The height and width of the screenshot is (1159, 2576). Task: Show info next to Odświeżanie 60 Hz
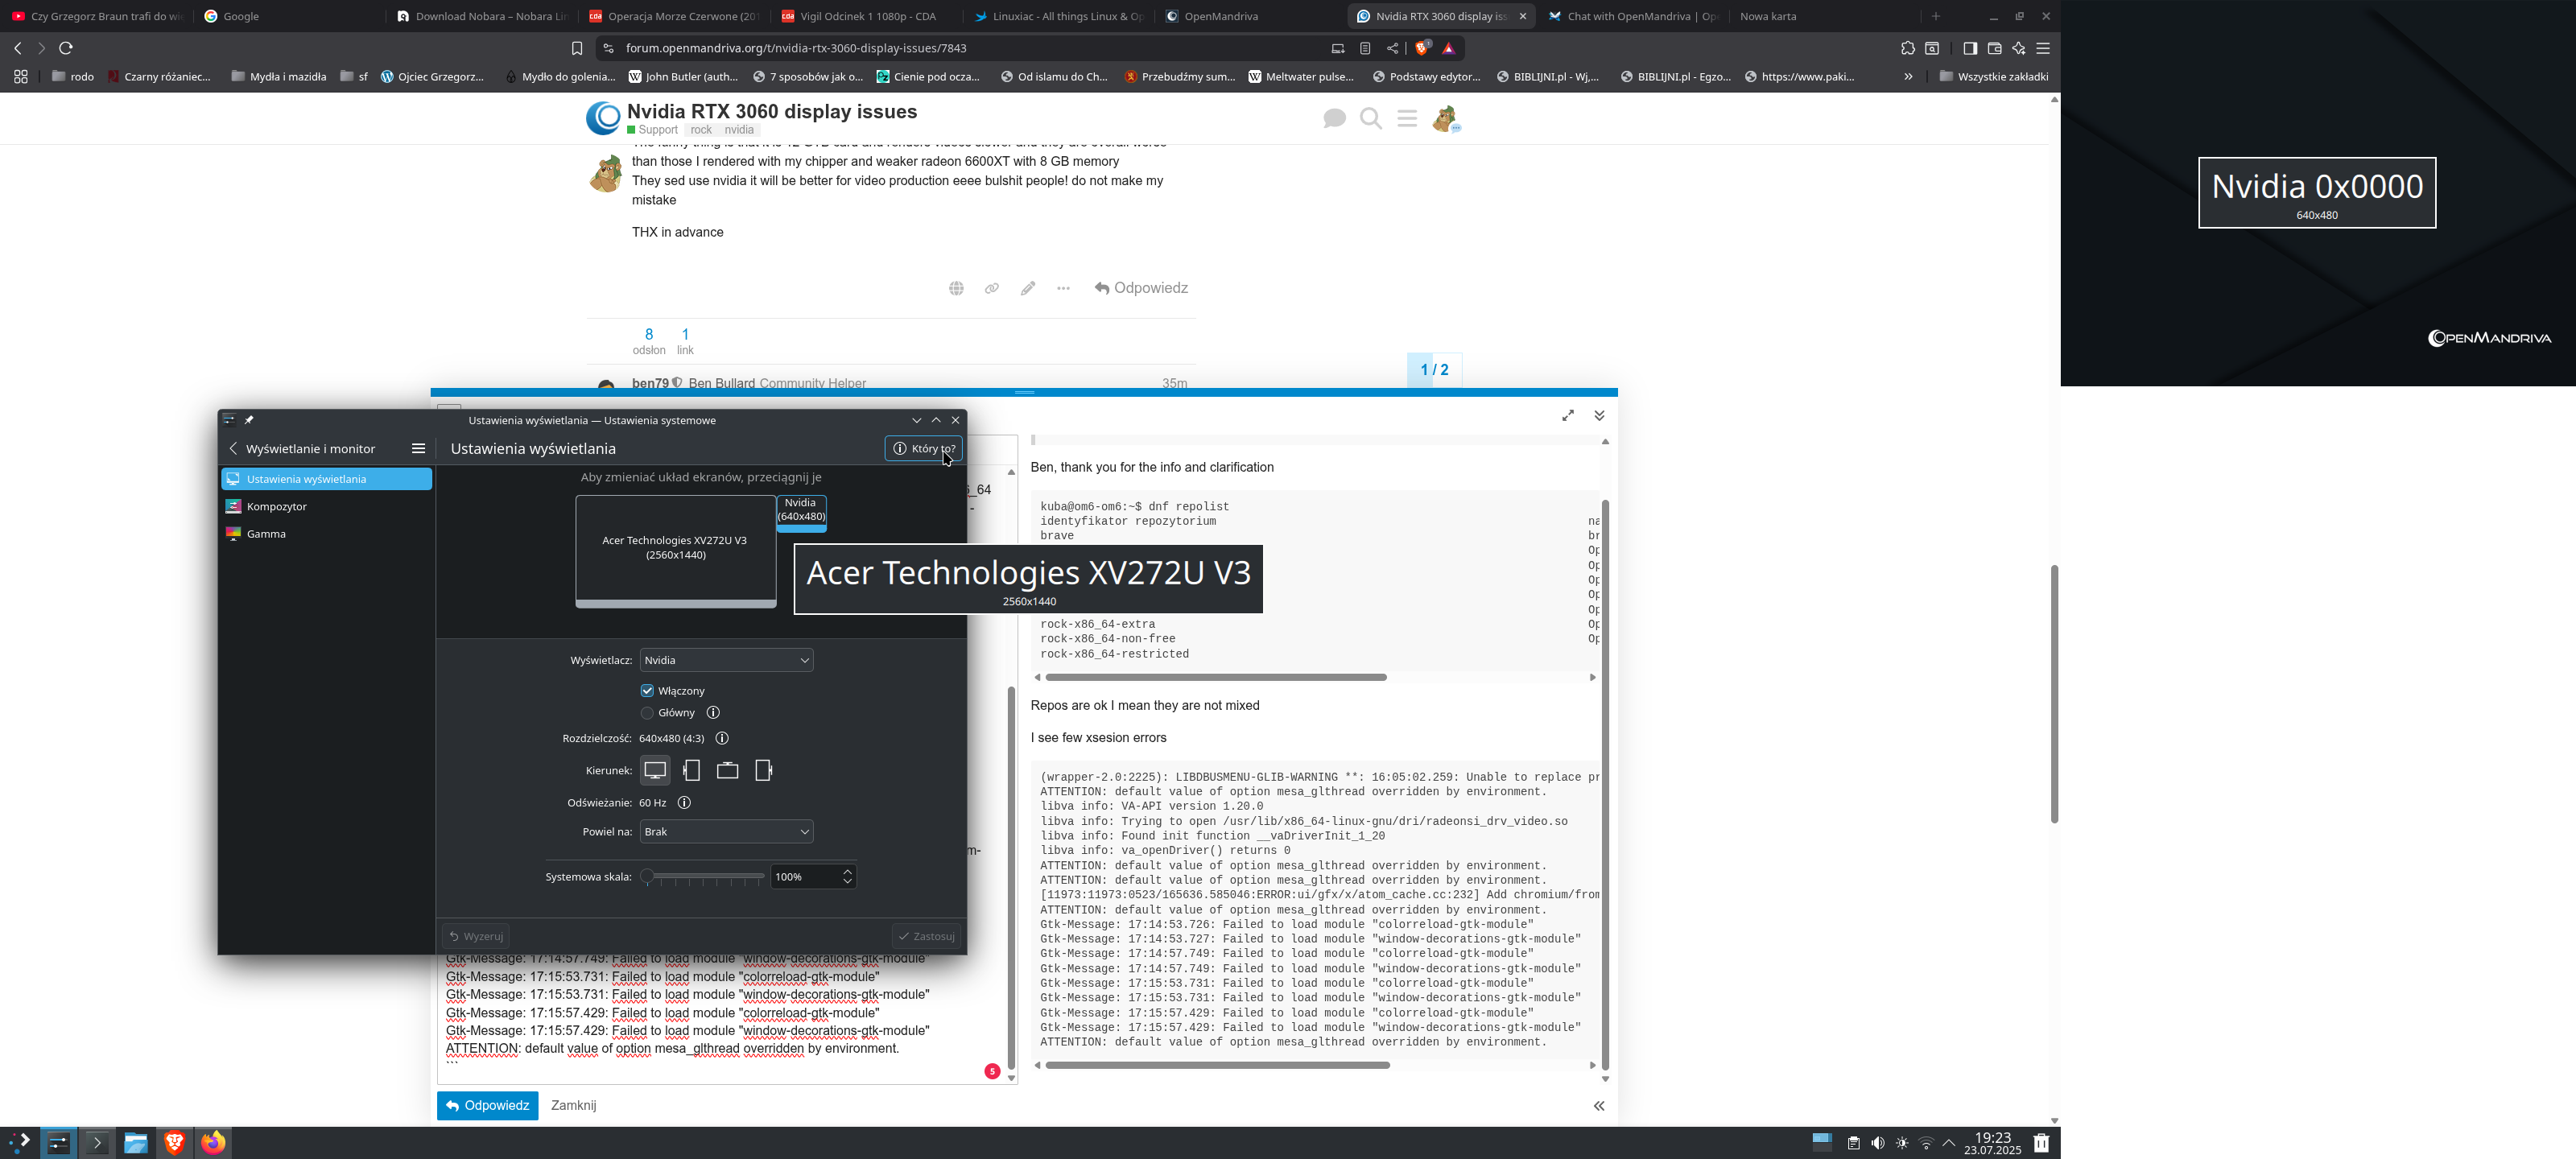pyautogui.click(x=684, y=802)
